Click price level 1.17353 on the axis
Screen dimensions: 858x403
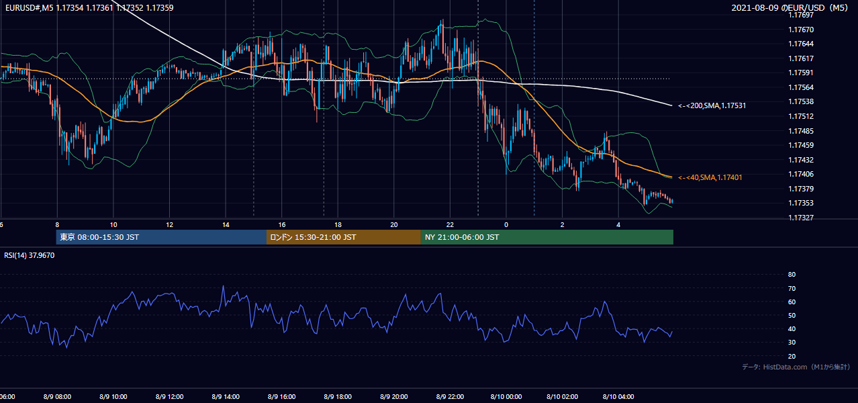[x=801, y=203]
